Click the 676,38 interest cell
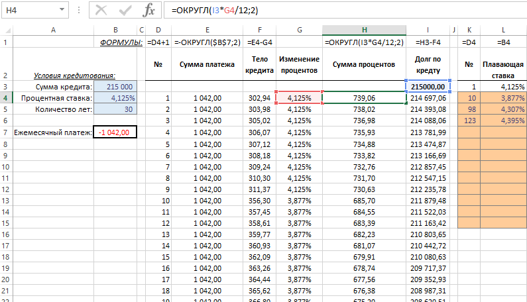 click(364, 291)
